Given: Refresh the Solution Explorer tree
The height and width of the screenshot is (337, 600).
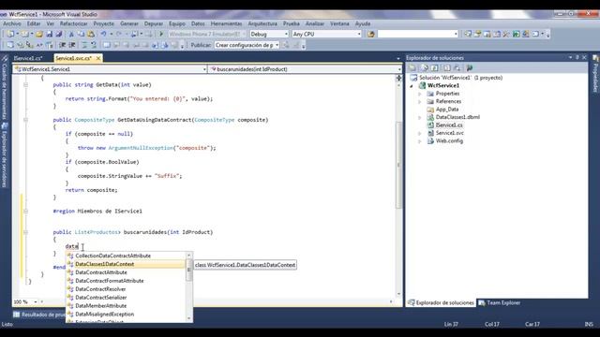Looking at the screenshot, I should [435, 68].
